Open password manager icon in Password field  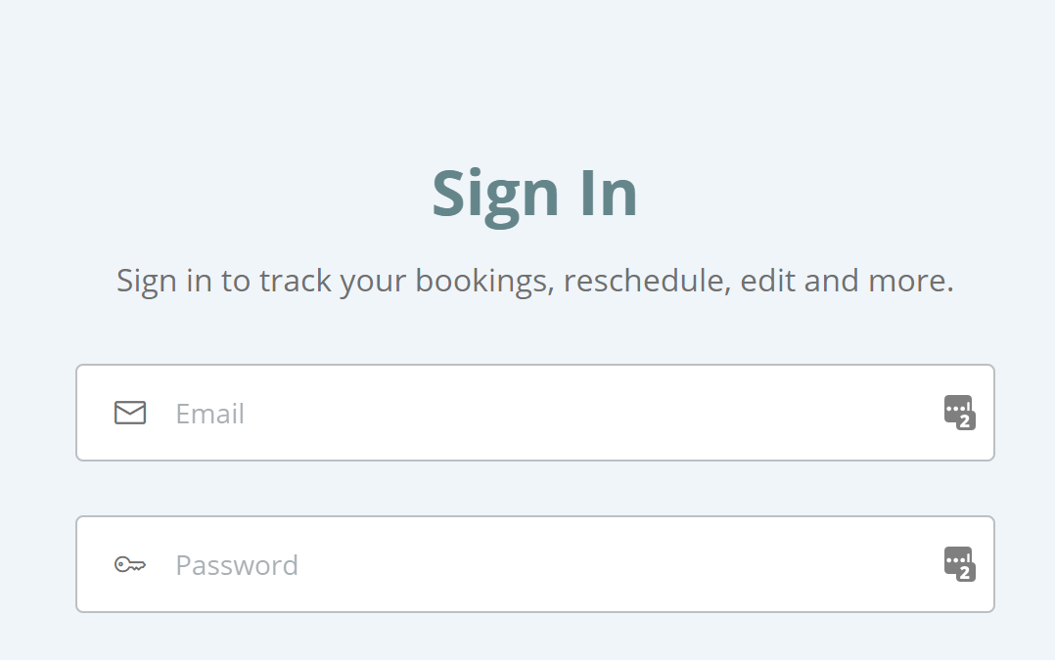tap(959, 564)
